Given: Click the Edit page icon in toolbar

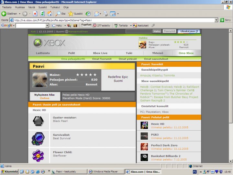Looking at the screenshot, I should point(113,14).
